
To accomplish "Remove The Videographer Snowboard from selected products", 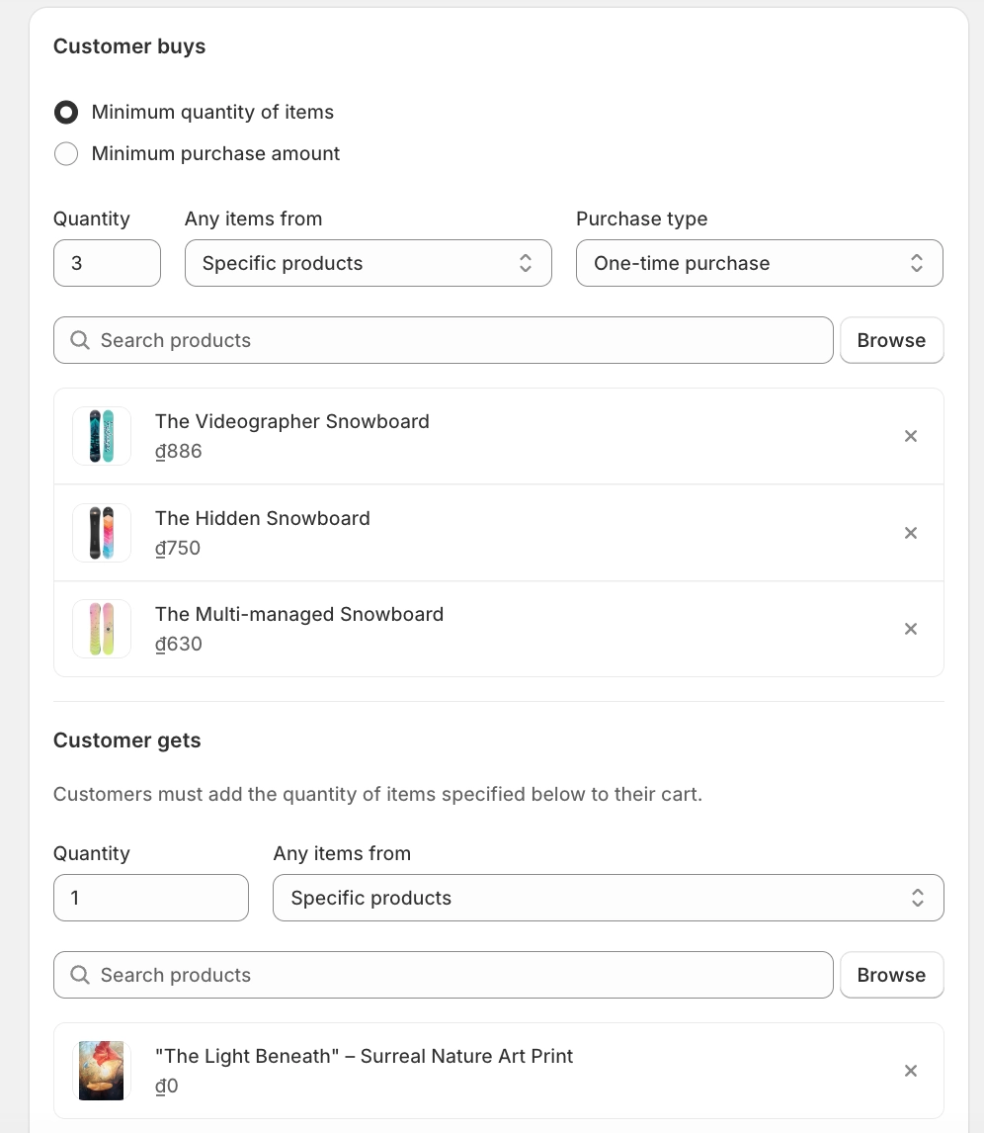I will (x=910, y=436).
